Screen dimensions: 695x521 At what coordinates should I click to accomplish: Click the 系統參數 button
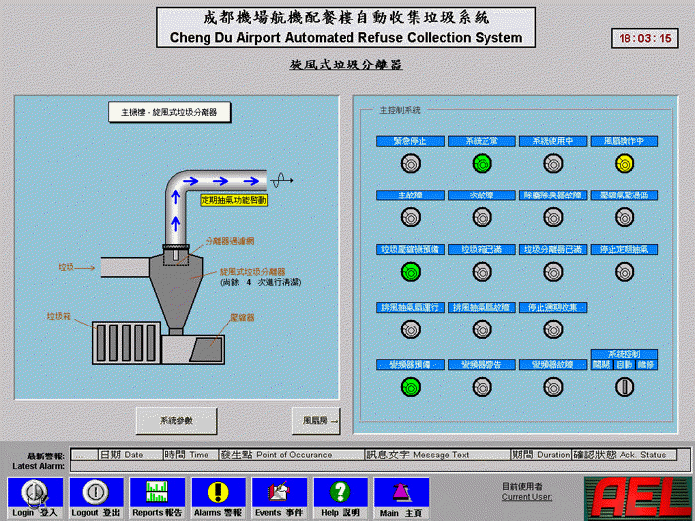click(x=176, y=421)
